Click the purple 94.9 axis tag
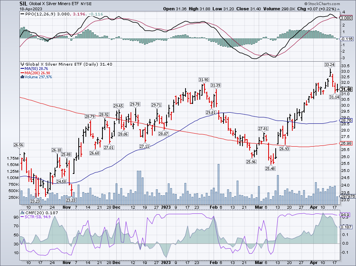Viewport: 356px width, 266px height. (346, 215)
